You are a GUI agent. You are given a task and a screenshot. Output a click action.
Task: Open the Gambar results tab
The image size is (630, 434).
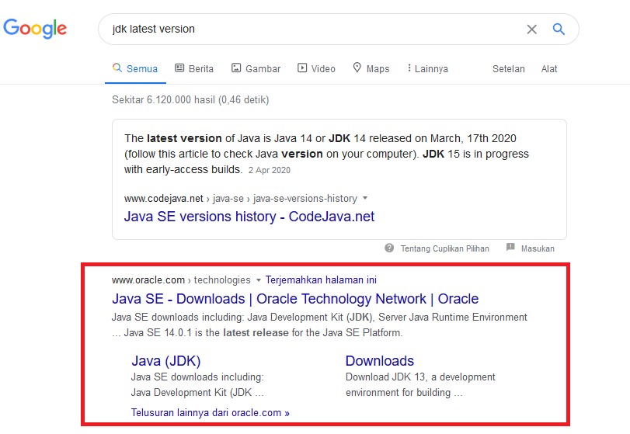coord(256,68)
